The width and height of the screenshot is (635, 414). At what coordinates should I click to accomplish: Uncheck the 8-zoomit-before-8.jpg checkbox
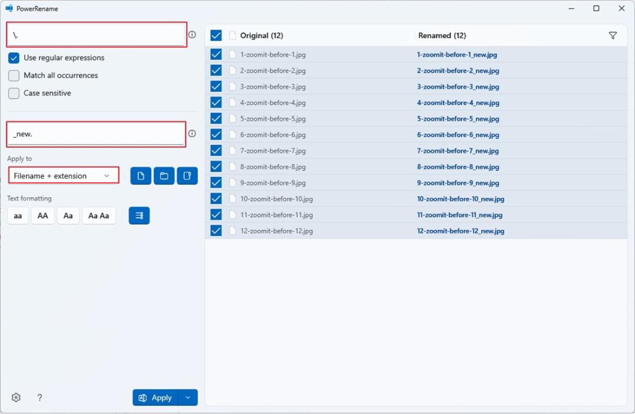pyautogui.click(x=216, y=166)
